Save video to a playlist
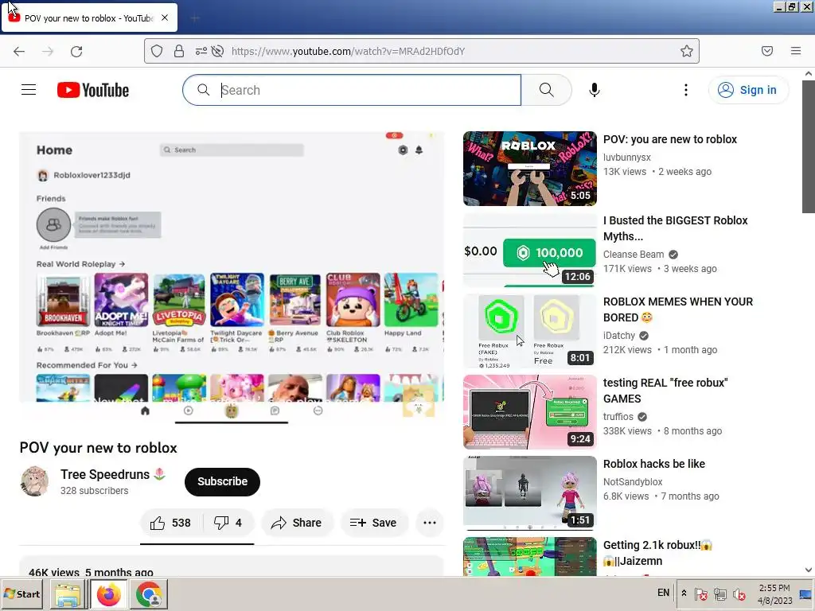Image resolution: width=815 pixels, height=611 pixels. [x=373, y=523]
